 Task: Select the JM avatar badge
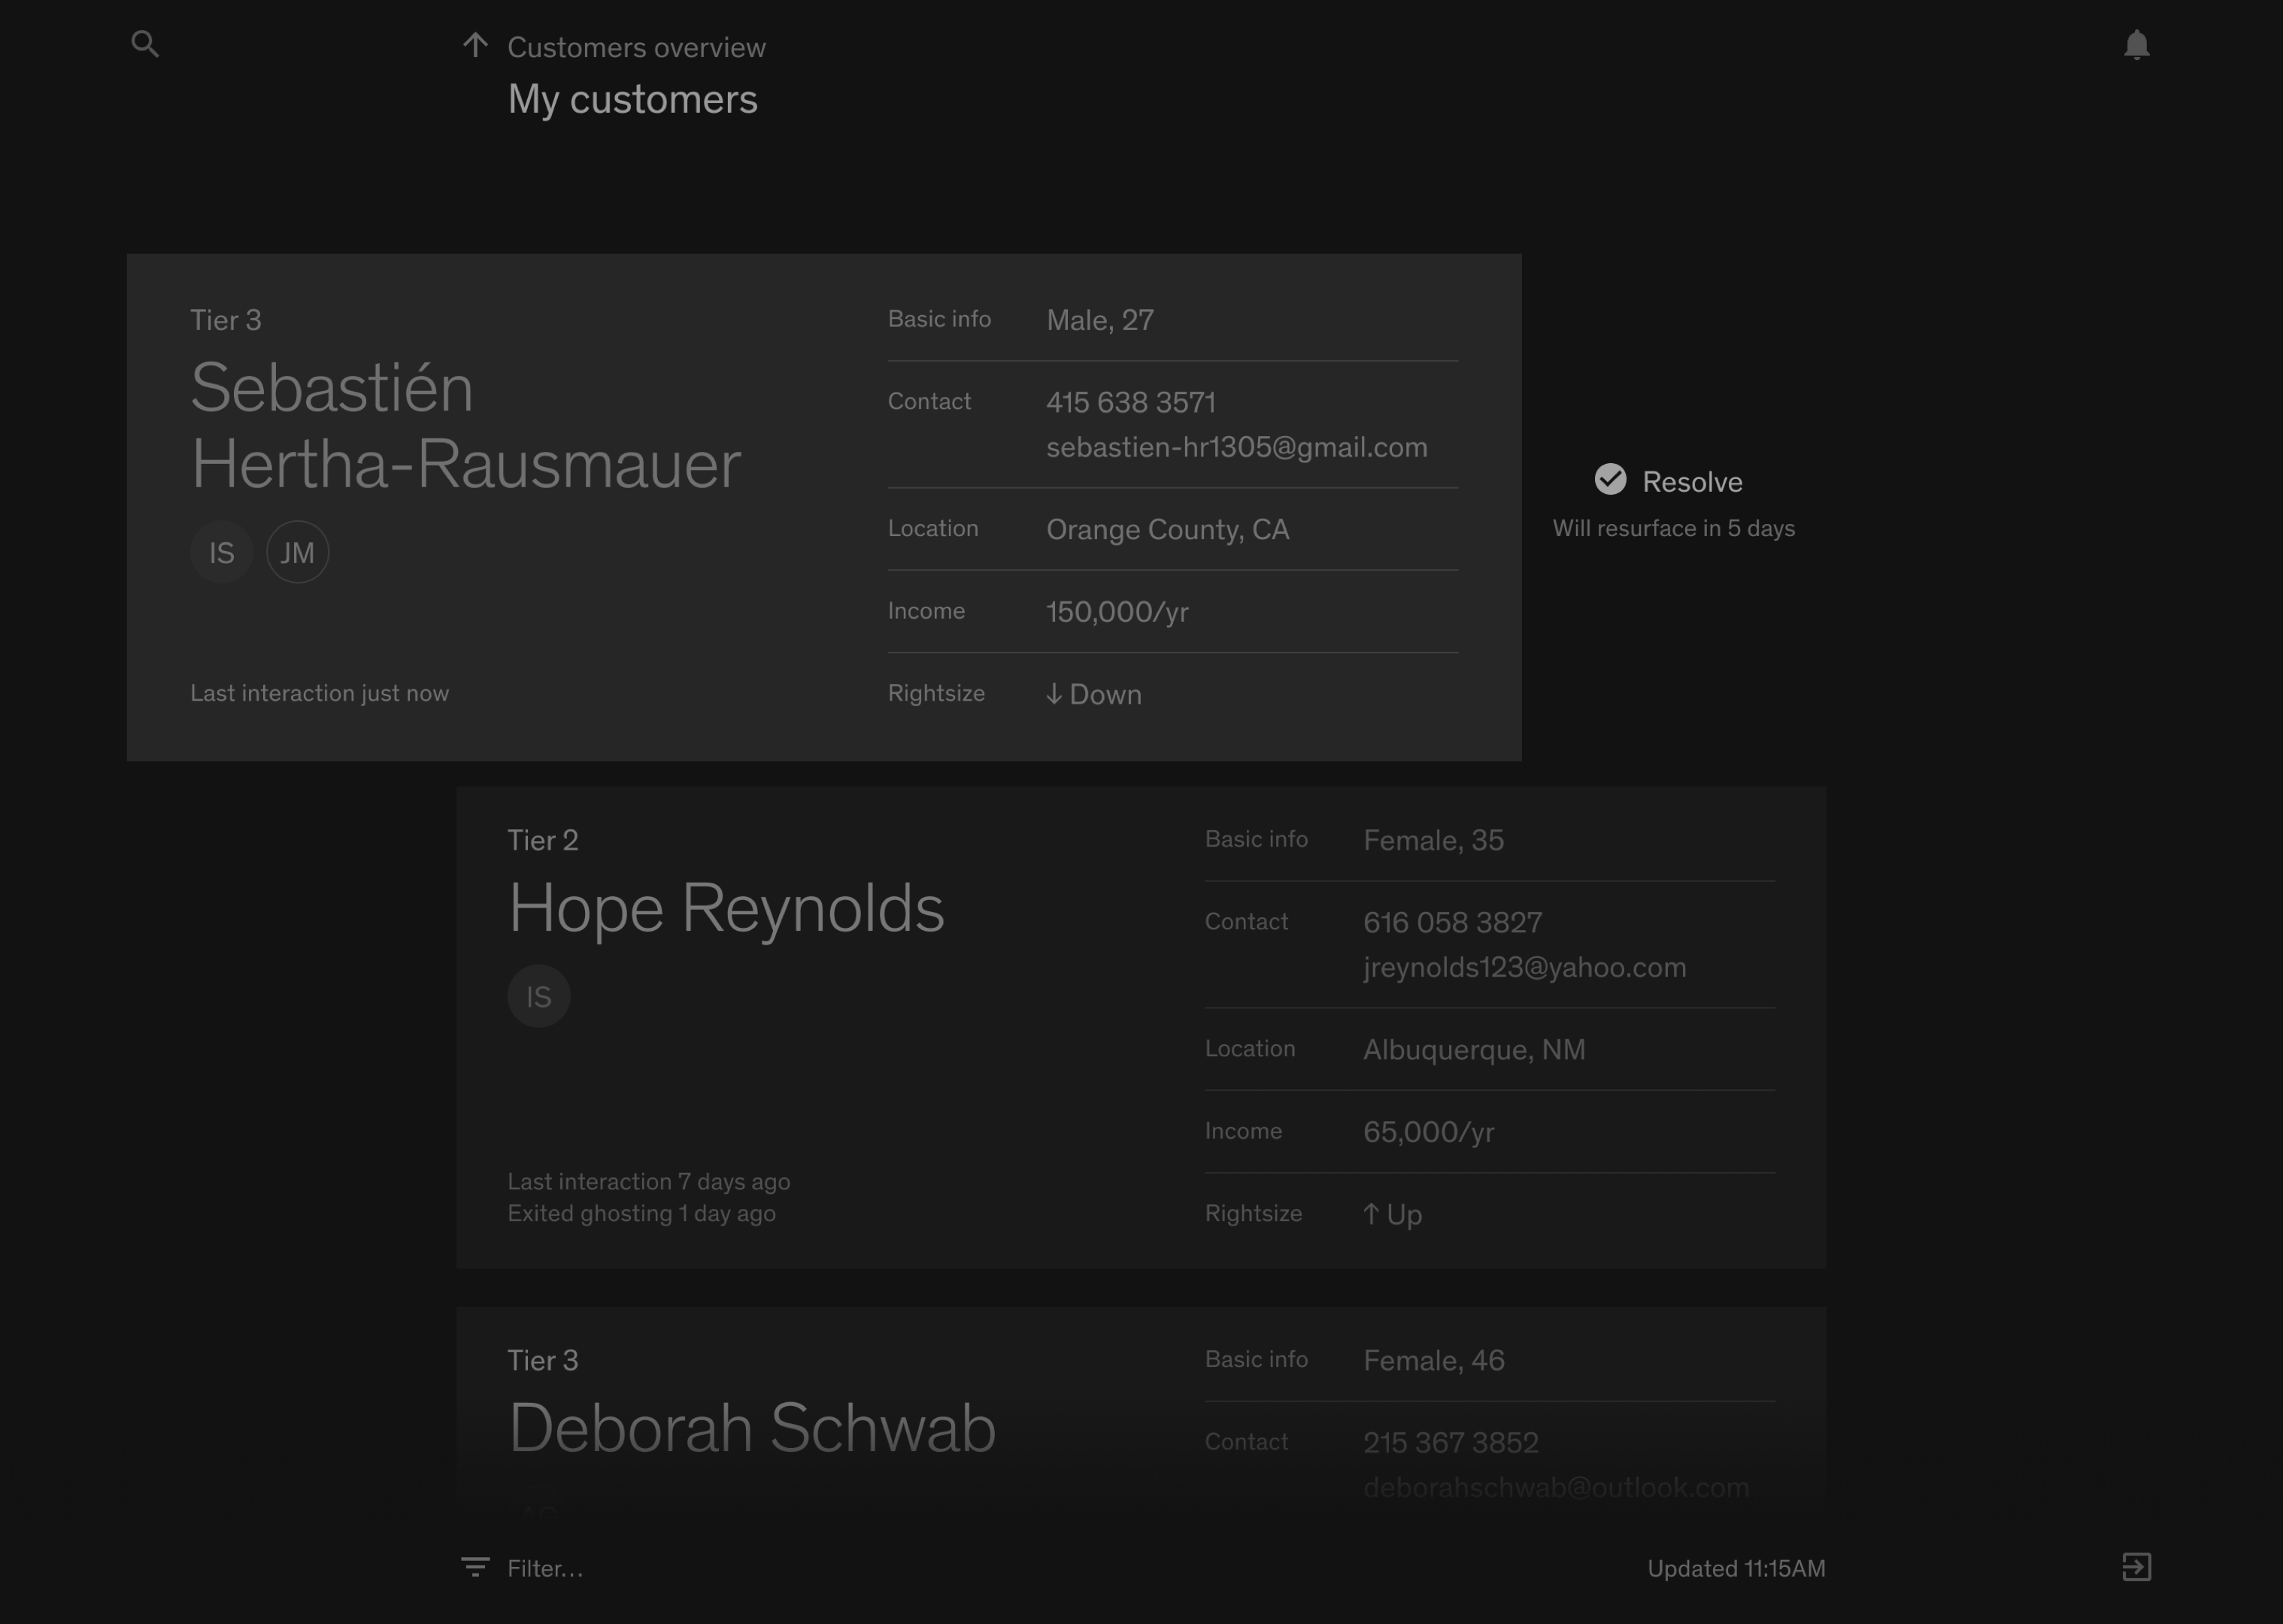click(x=297, y=552)
